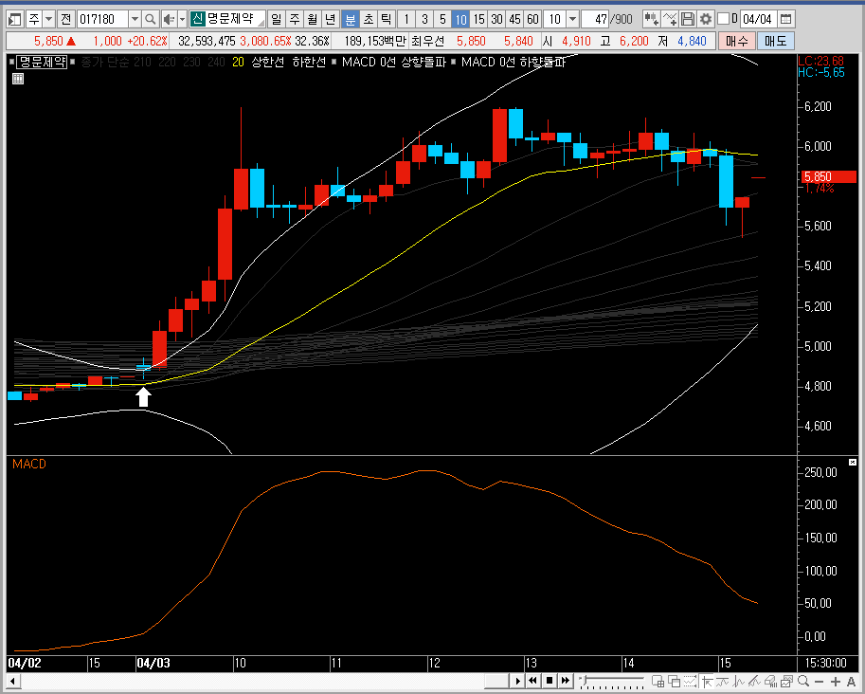Click the 매도 sell button
865x694 pixels.
coord(776,41)
